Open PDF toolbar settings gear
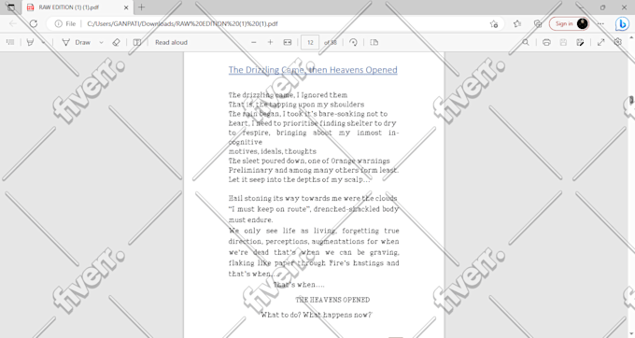Viewport: 635px width, 338px height. tap(617, 42)
